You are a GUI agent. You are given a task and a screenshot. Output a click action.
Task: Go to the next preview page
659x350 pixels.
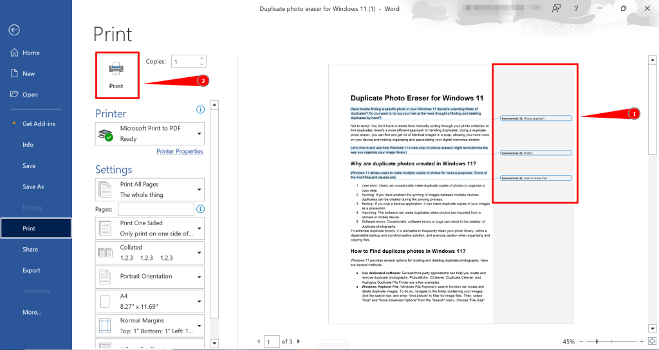[299, 342]
